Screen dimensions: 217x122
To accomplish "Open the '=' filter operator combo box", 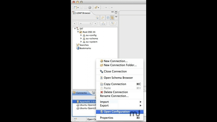I will (x=85, y=23).
